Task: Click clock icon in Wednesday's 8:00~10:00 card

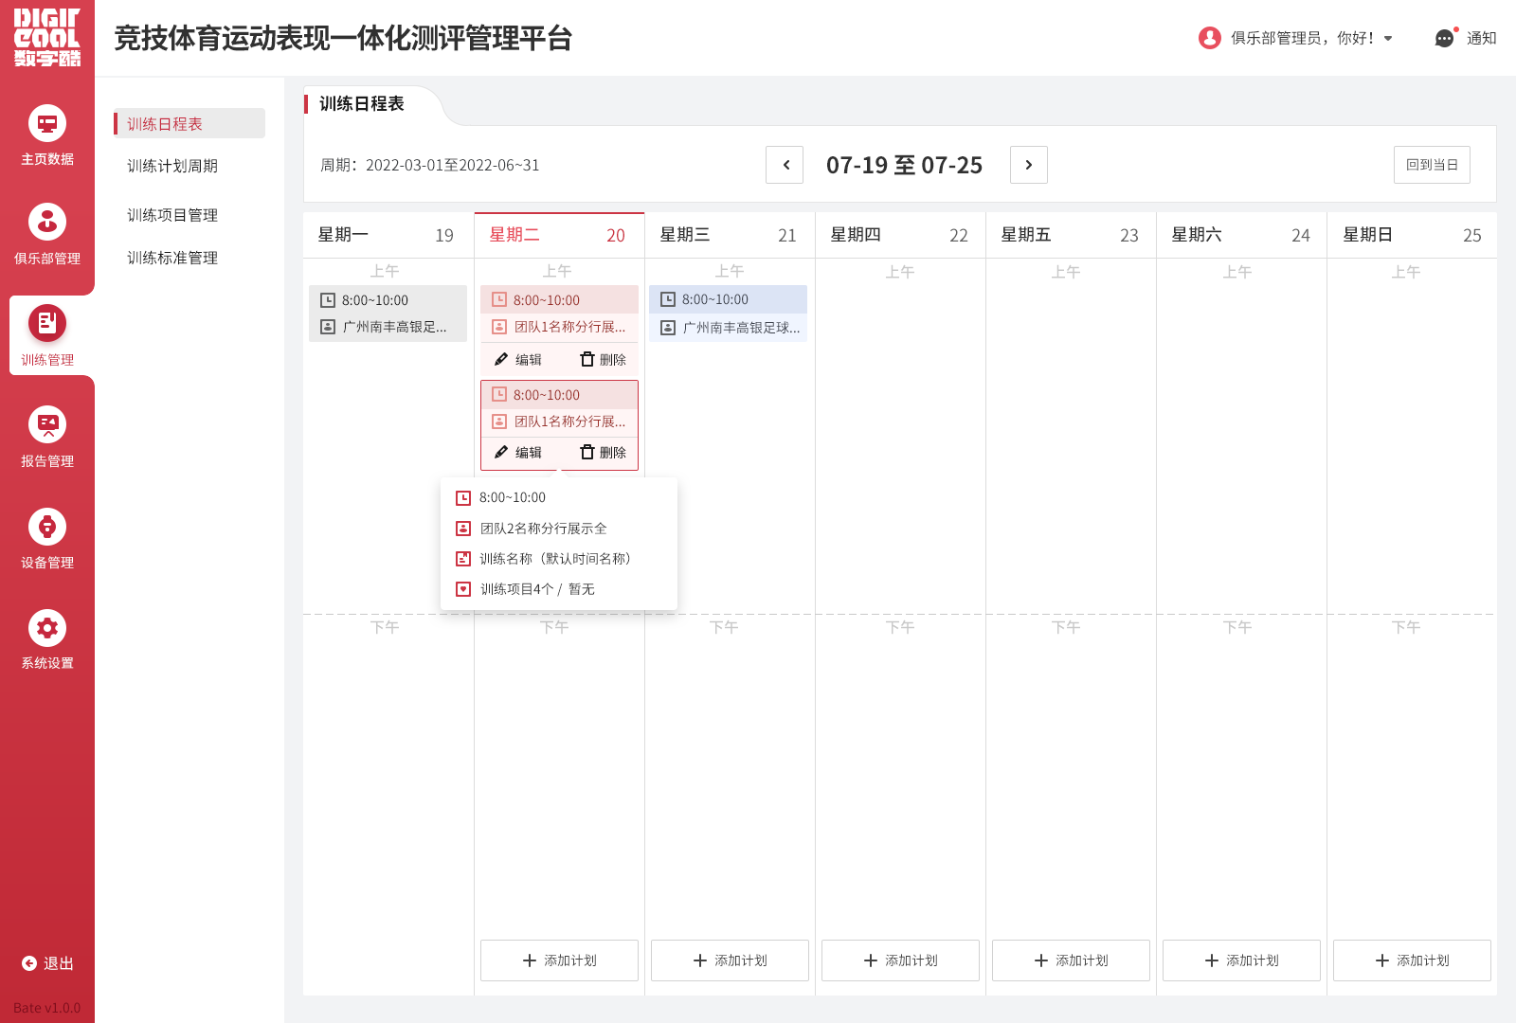Action: click(x=668, y=299)
